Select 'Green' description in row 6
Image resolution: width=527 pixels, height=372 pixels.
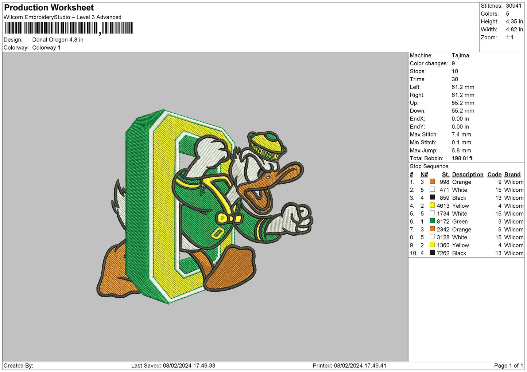(460, 222)
